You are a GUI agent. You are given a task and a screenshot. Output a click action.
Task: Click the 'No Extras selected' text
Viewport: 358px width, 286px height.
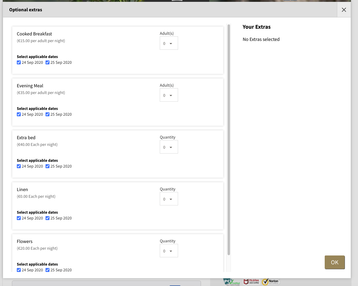click(x=261, y=39)
